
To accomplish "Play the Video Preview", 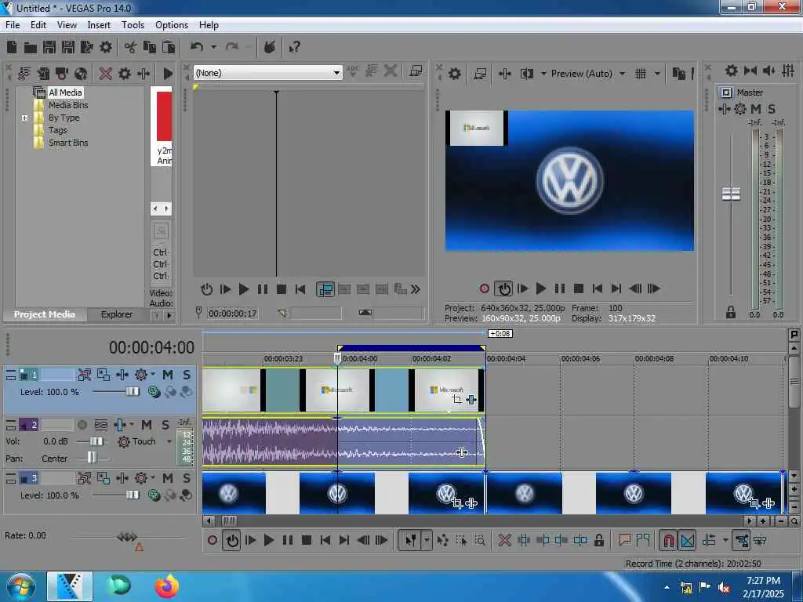I will coord(541,288).
